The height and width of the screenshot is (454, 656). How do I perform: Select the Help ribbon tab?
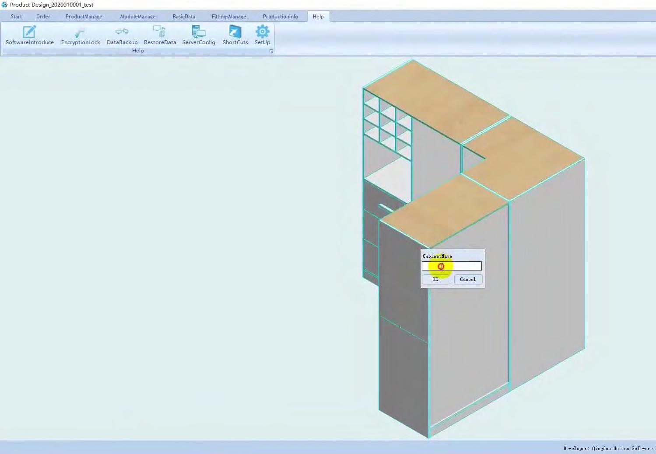[318, 17]
